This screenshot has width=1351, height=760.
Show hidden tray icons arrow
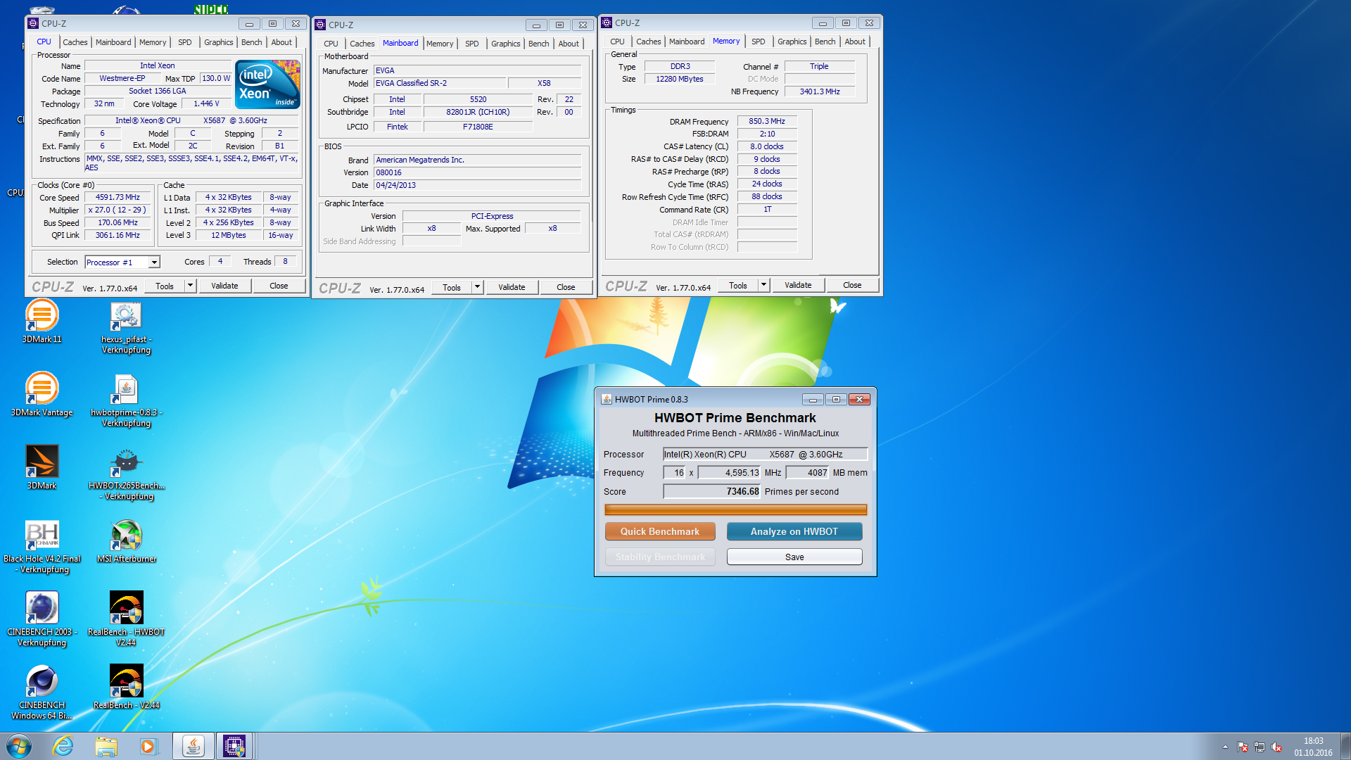(x=1225, y=747)
